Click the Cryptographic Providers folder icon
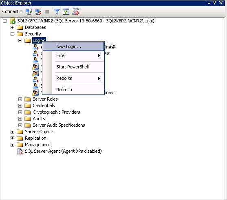Image resolution: width=227 pixels, height=200 pixels. click(x=27, y=112)
